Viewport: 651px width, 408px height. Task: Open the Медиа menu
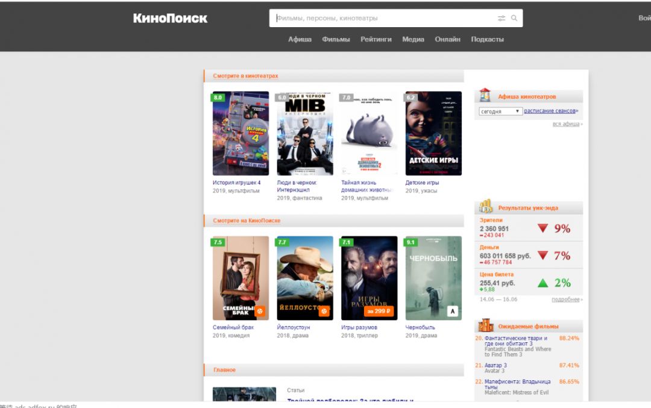pyautogui.click(x=413, y=39)
